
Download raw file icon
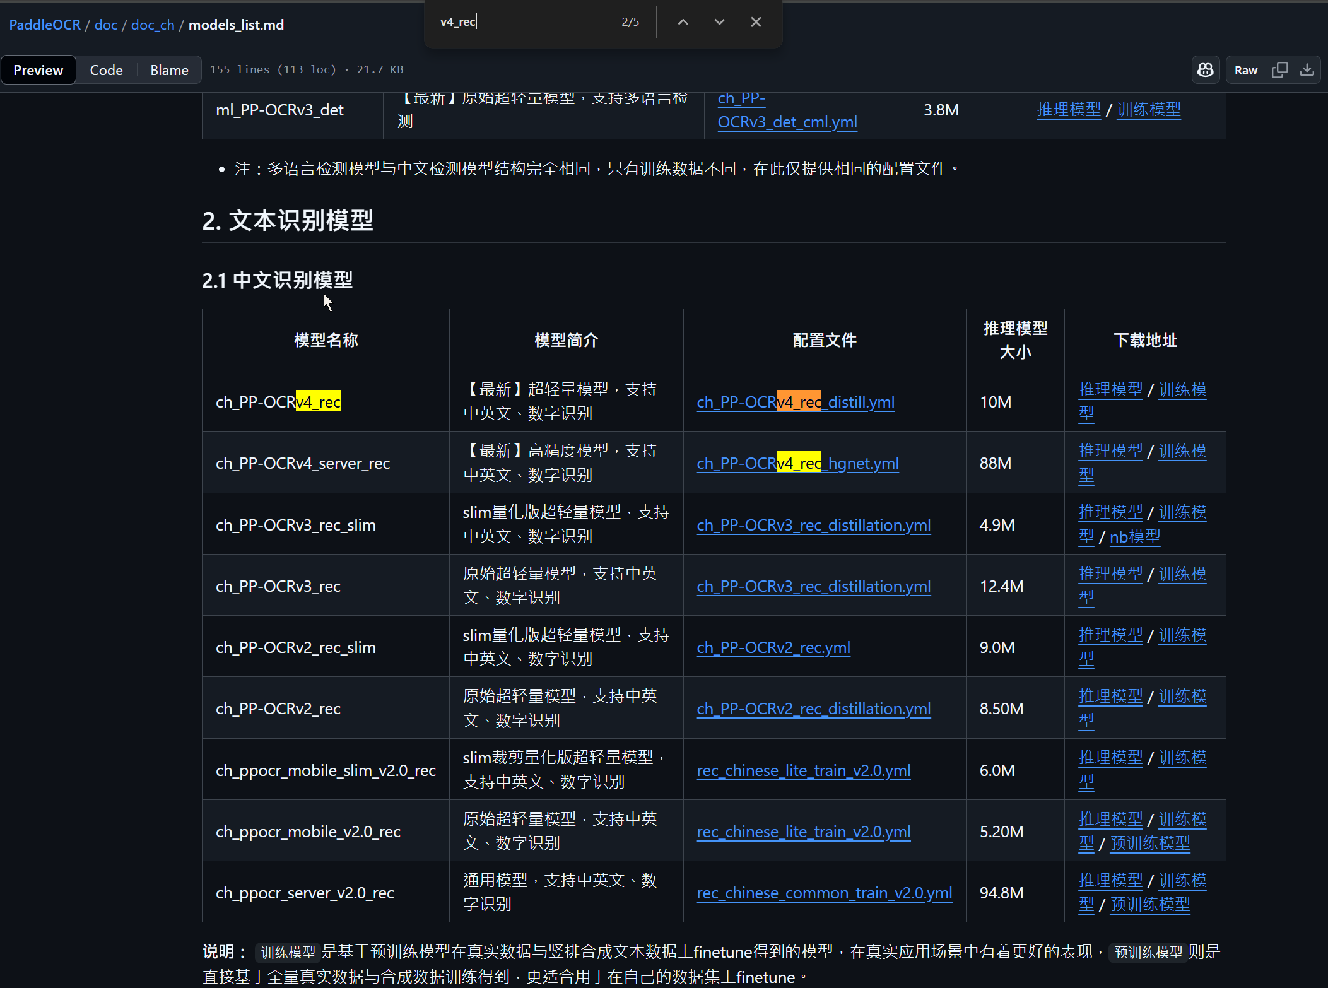1307,70
